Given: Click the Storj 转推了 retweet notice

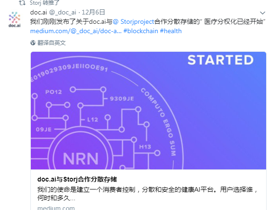Looking at the screenshot, I should (44, 2).
